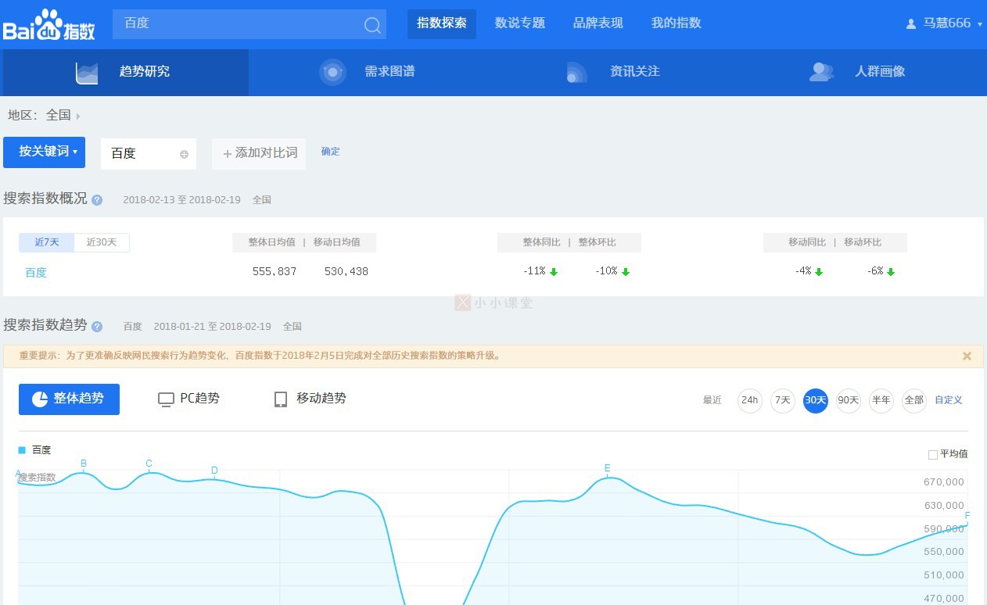Switch to the 资讯关注 tab

(x=616, y=73)
